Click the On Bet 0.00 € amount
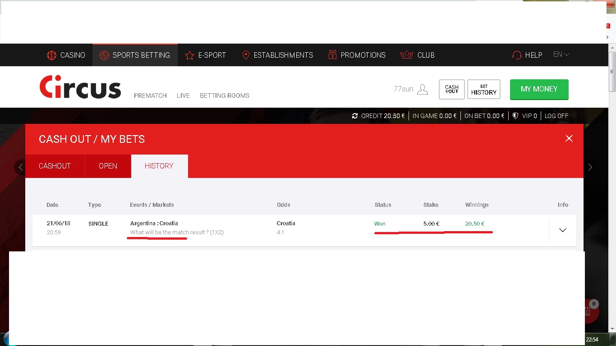616x346 pixels. tap(484, 116)
